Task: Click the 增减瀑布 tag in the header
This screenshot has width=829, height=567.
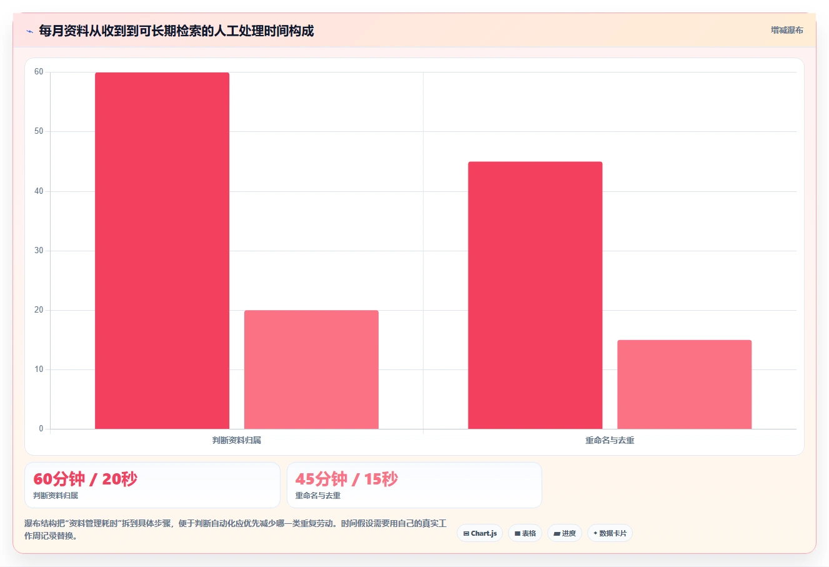Action: tap(787, 30)
